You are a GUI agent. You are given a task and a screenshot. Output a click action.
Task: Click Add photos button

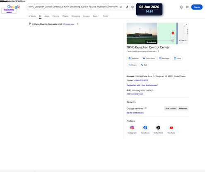tap(183, 108)
